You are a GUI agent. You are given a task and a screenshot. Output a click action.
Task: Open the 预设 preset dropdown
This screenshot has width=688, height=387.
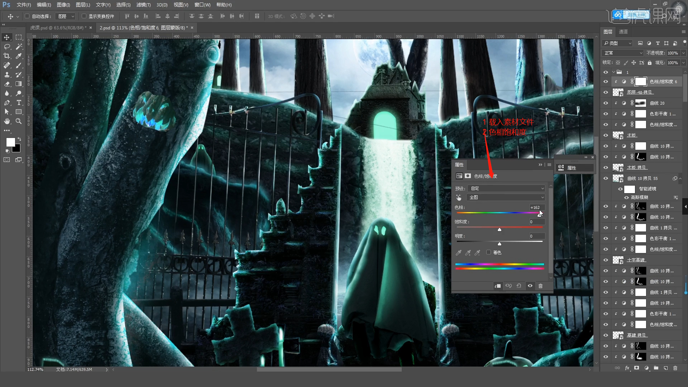[x=506, y=188]
